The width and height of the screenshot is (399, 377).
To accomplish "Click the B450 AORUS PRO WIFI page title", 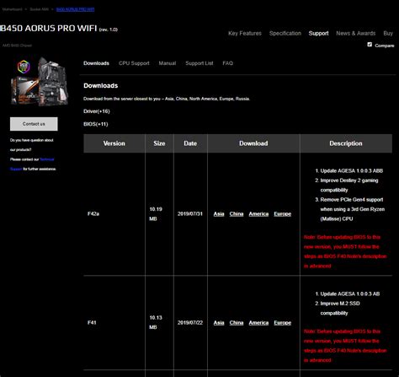I will click(49, 29).
